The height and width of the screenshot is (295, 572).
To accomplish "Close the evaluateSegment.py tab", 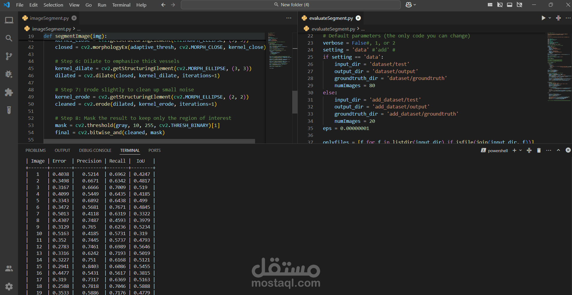I will point(358,18).
